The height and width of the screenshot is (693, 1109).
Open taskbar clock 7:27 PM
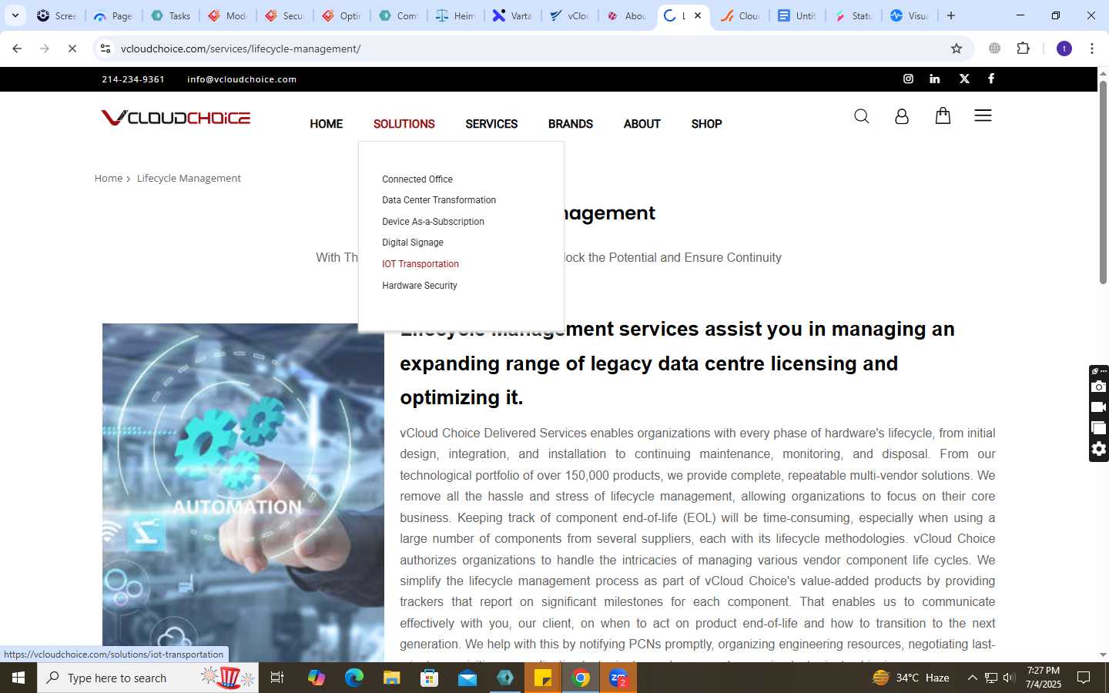[1044, 678]
